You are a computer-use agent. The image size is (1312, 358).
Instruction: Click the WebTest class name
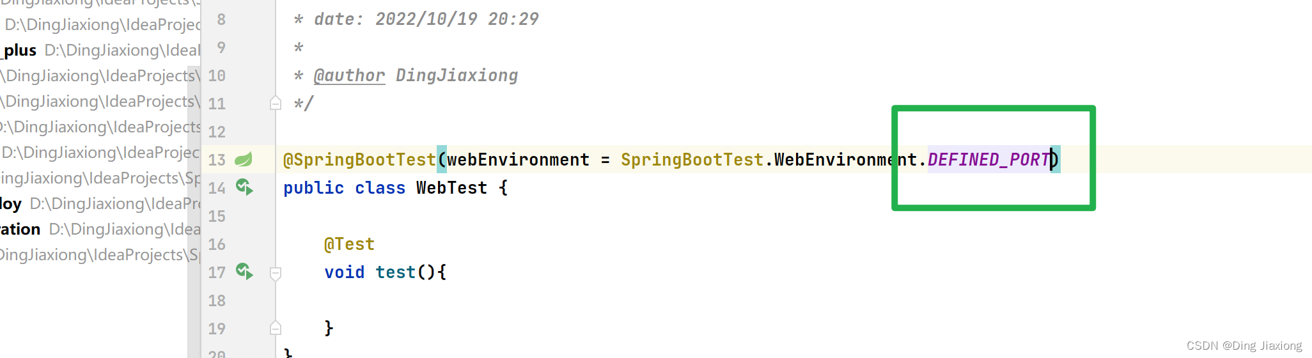click(x=451, y=188)
